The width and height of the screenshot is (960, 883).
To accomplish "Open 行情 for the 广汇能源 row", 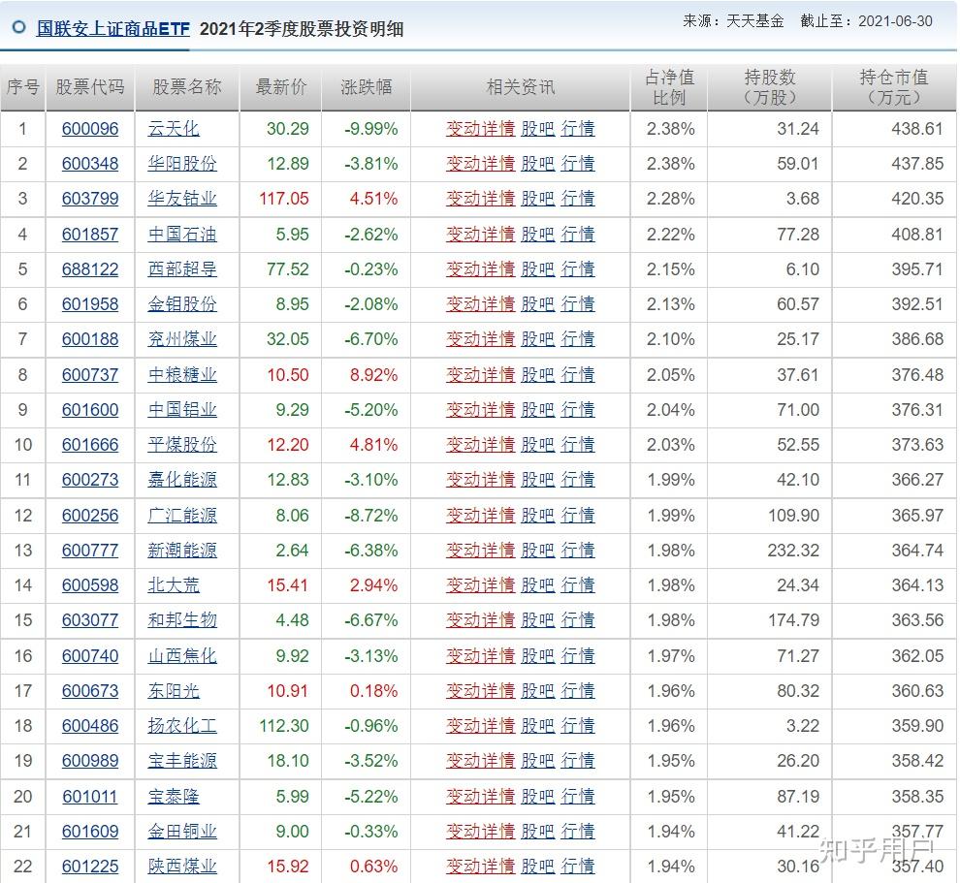I will tap(578, 516).
